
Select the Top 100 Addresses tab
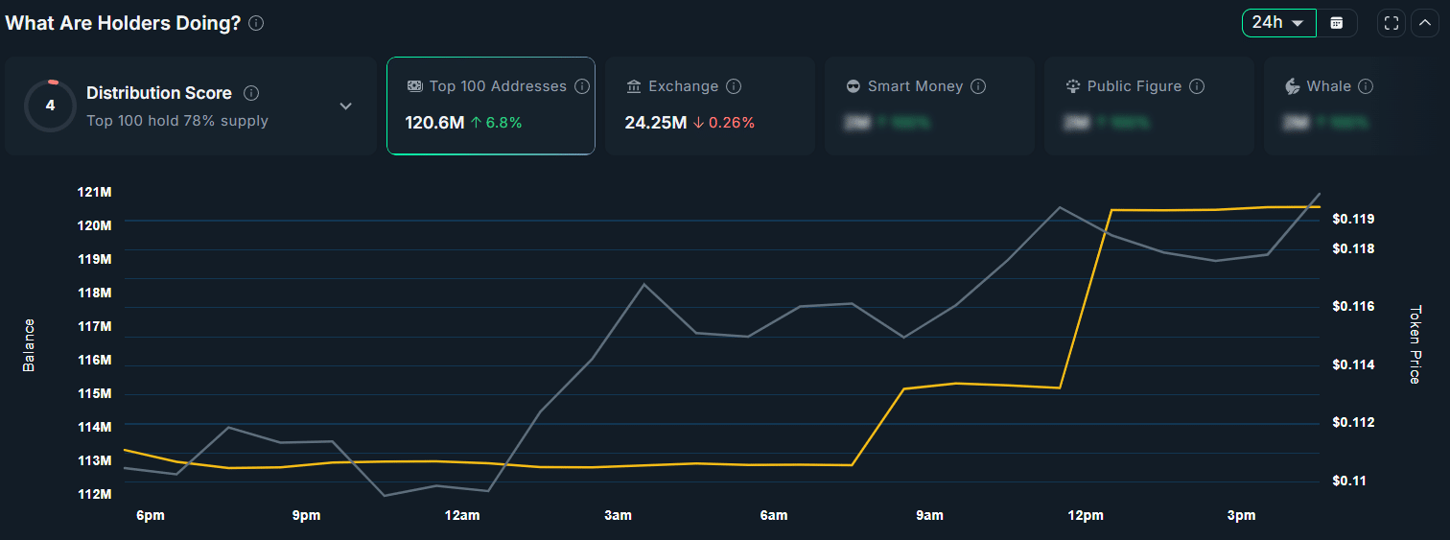click(x=491, y=106)
